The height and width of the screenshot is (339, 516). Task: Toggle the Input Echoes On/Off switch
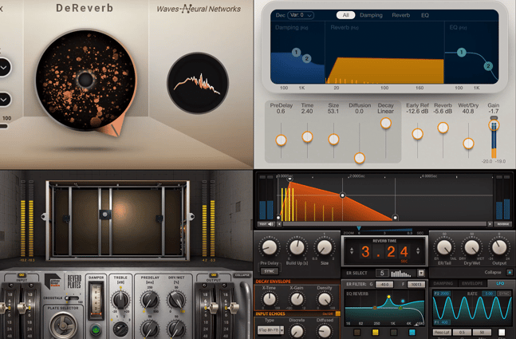click(x=337, y=313)
